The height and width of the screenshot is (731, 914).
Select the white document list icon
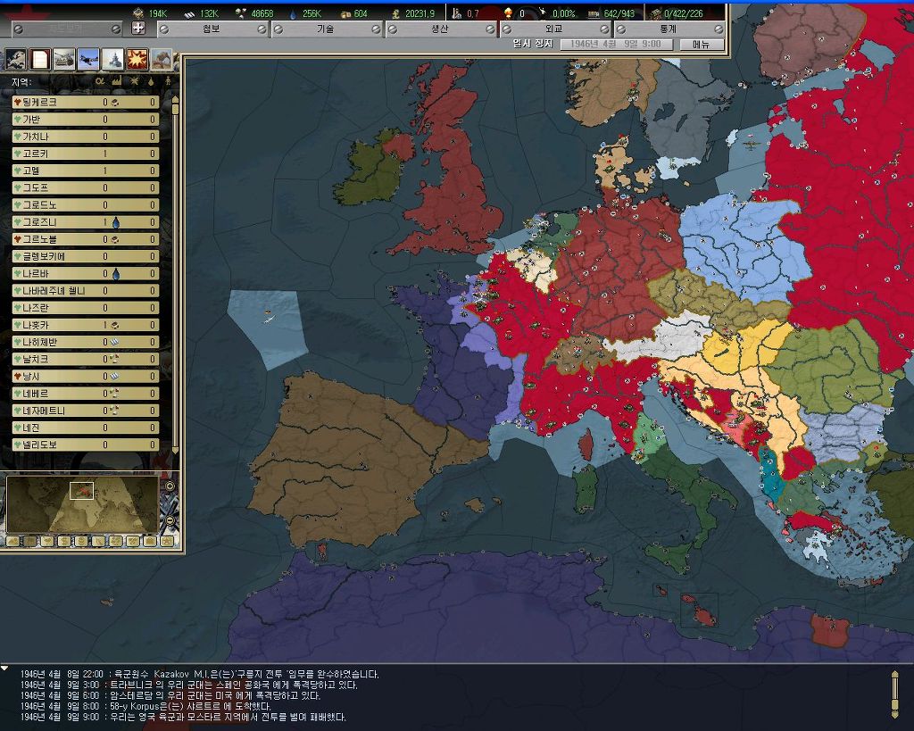pos(40,60)
